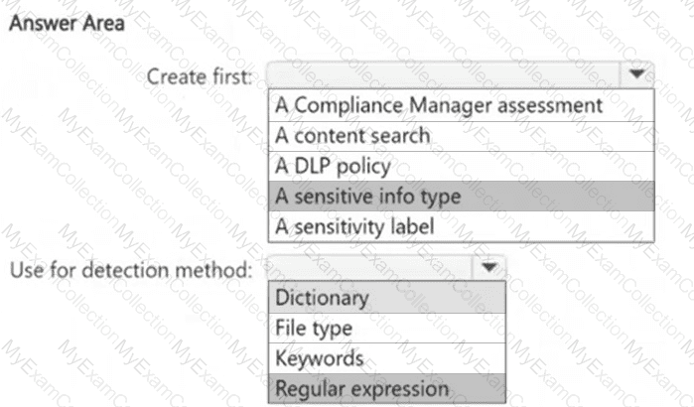The image size is (694, 407).
Task: Pick the highlighted bottom entry in detection list
Action: (x=361, y=388)
